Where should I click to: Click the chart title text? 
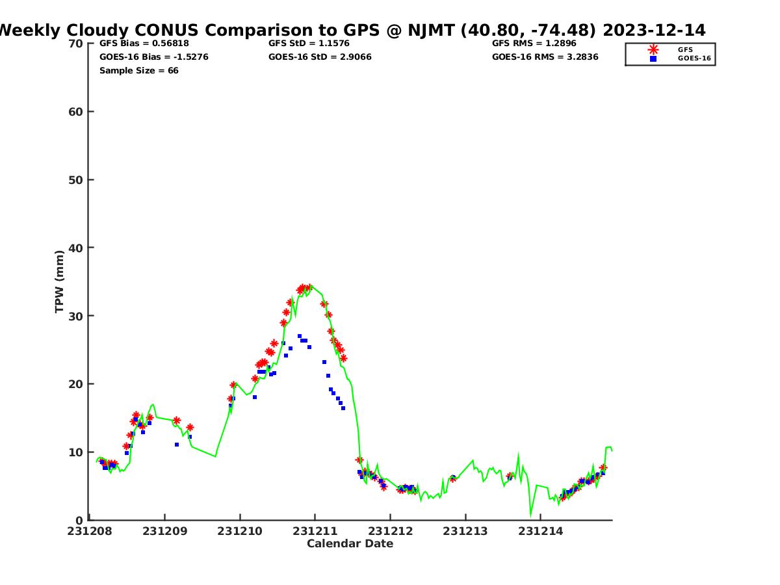point(351,30)
